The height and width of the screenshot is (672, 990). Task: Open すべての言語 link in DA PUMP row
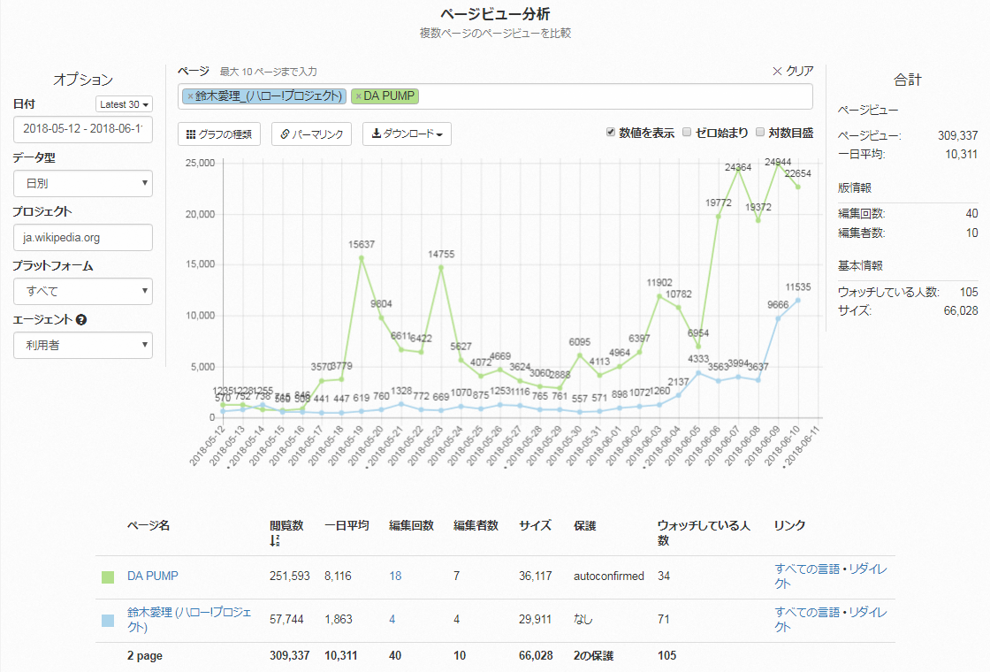(x=807, y=569)
